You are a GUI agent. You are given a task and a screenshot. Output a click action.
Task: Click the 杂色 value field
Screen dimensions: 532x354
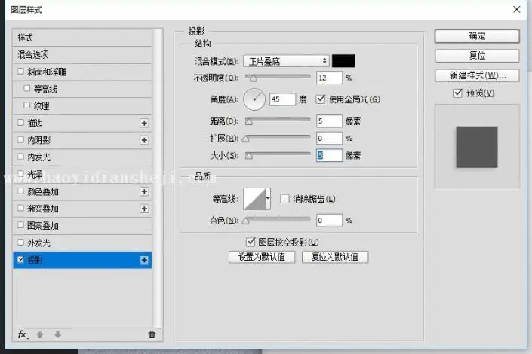pos(329,221)
